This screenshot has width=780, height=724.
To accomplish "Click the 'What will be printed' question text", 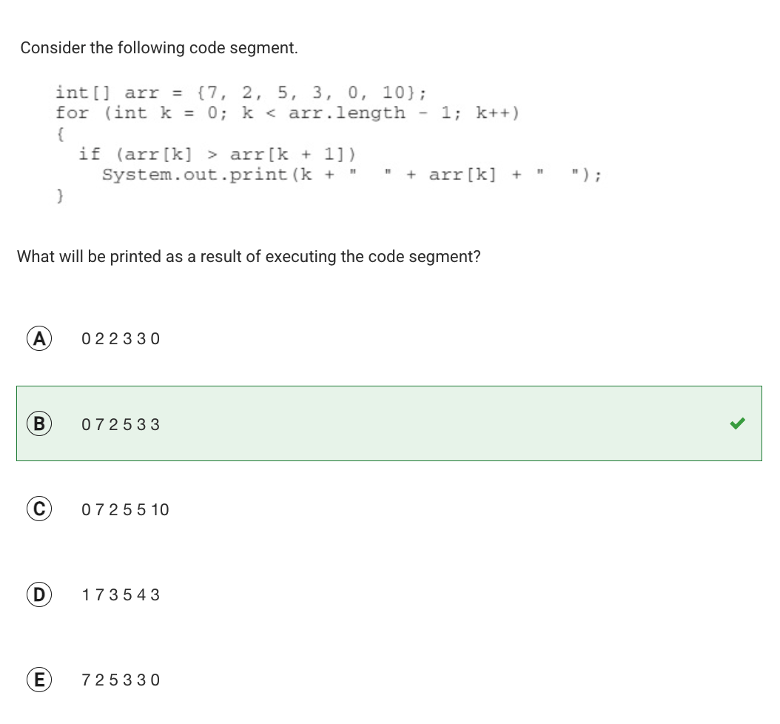I will click(249, 256).
